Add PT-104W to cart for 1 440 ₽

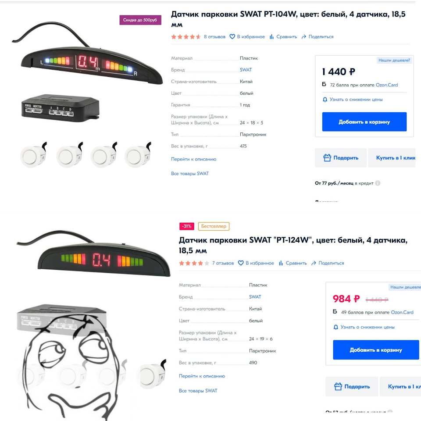pos(364,122)
